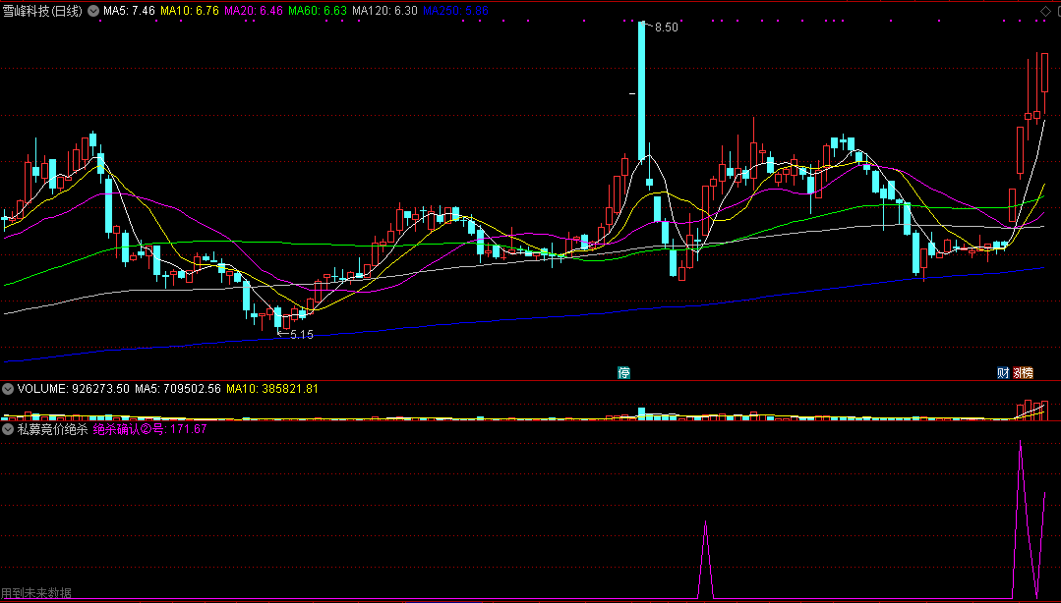Expand the VOLUME indicator panel menu
The height and width of the screenshot is (603, 1061).
pos(8,389)
